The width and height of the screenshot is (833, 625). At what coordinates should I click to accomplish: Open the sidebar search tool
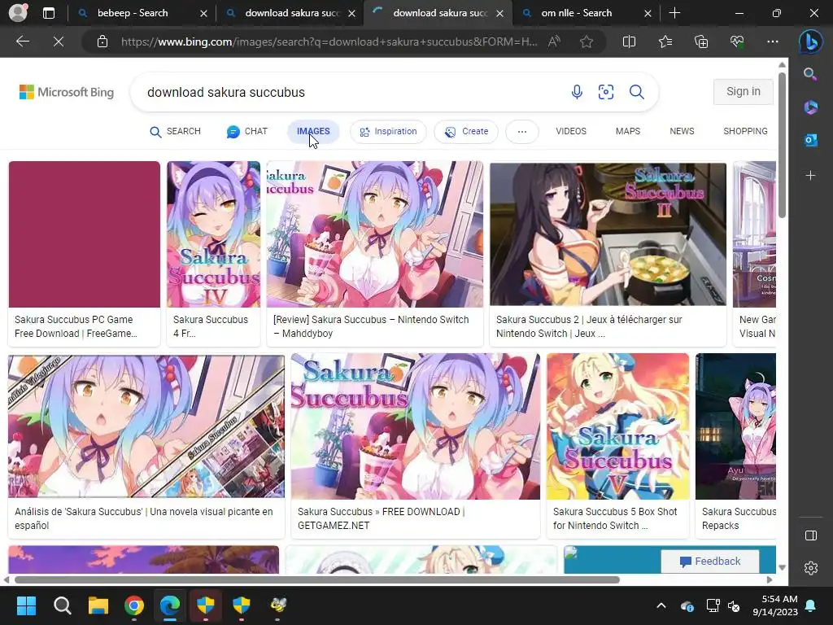[x=810, y=74]
